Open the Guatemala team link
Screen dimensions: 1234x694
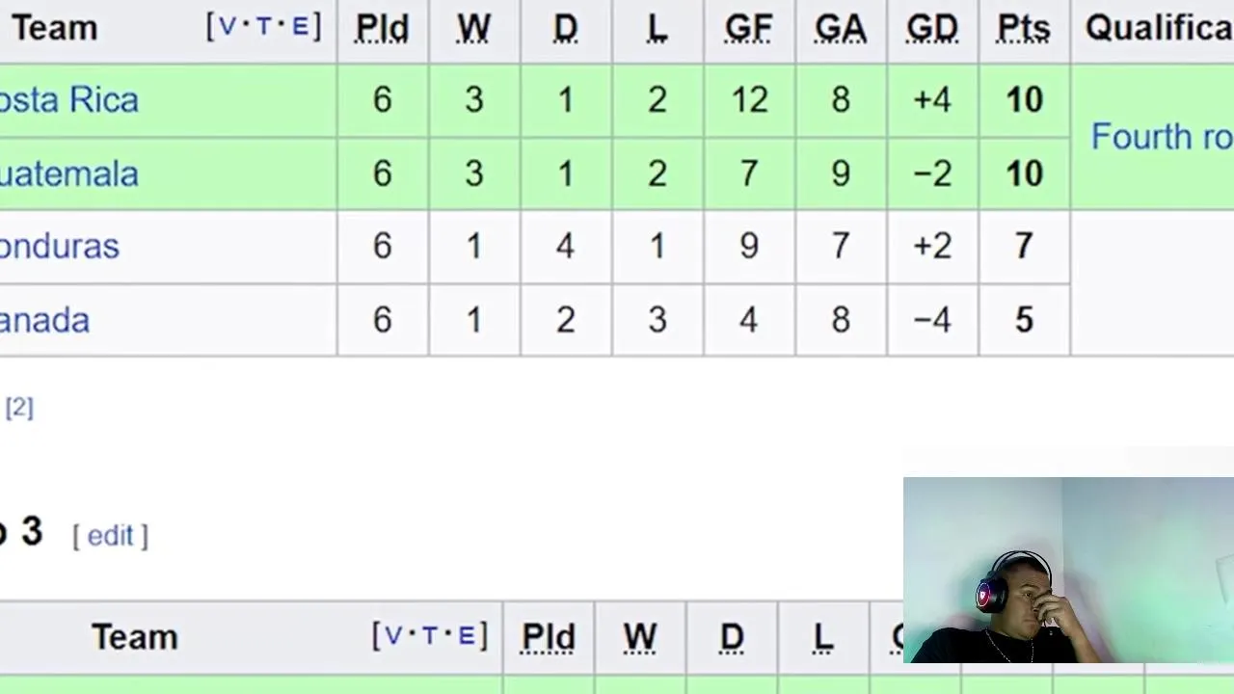click(69, 174)
